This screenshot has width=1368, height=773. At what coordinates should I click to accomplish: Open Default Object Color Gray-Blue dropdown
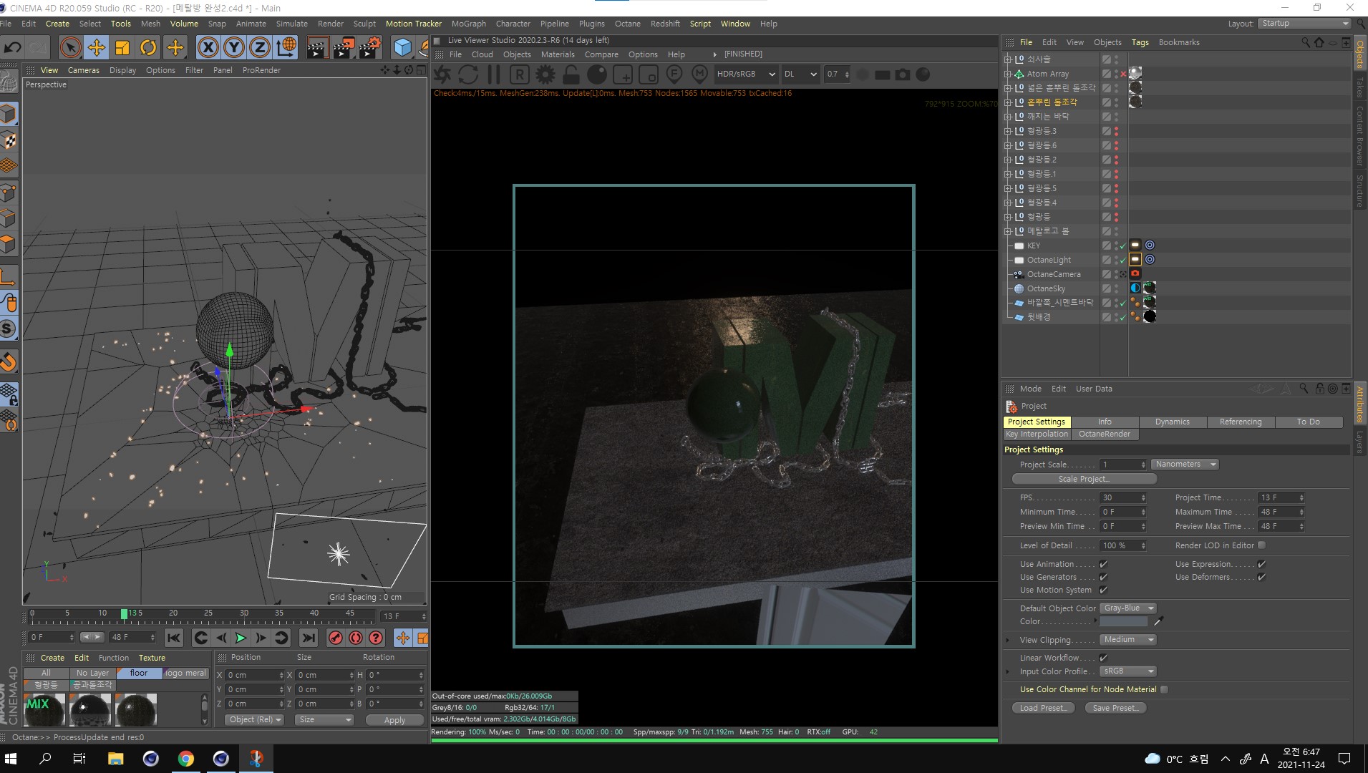1128,608
